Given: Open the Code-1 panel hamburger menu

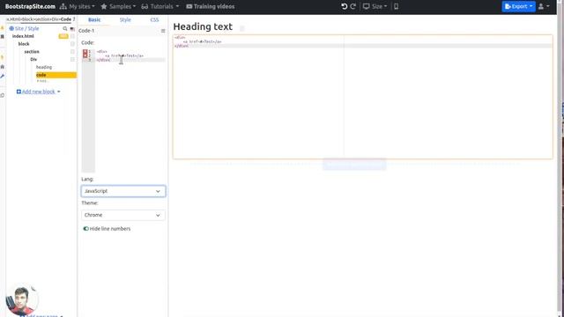Looking at the screenshot, I should (163, 31).
